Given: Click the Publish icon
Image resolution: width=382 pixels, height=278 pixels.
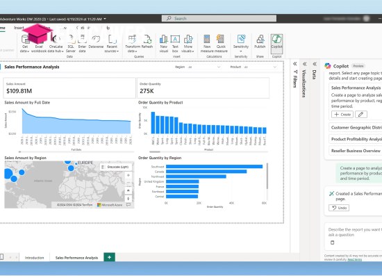Looking at the screenshot, I should coord(260,42).
